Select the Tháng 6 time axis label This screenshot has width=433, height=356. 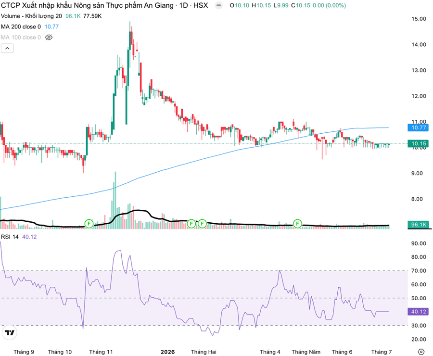[x=342, y=352]
